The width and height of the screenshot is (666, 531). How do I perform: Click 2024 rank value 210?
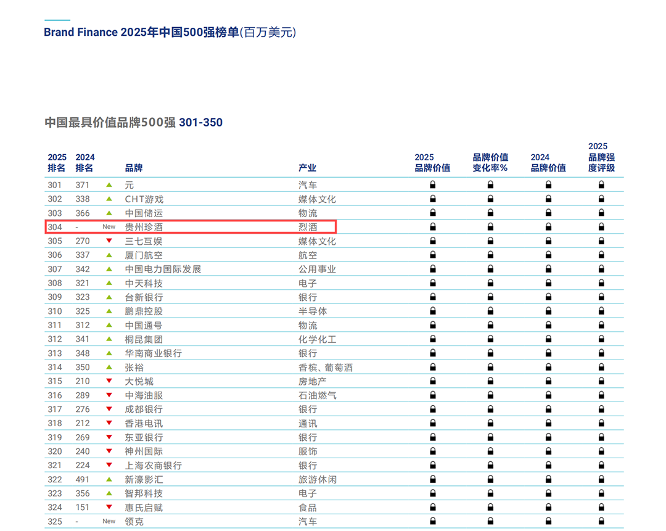(83, 382)
